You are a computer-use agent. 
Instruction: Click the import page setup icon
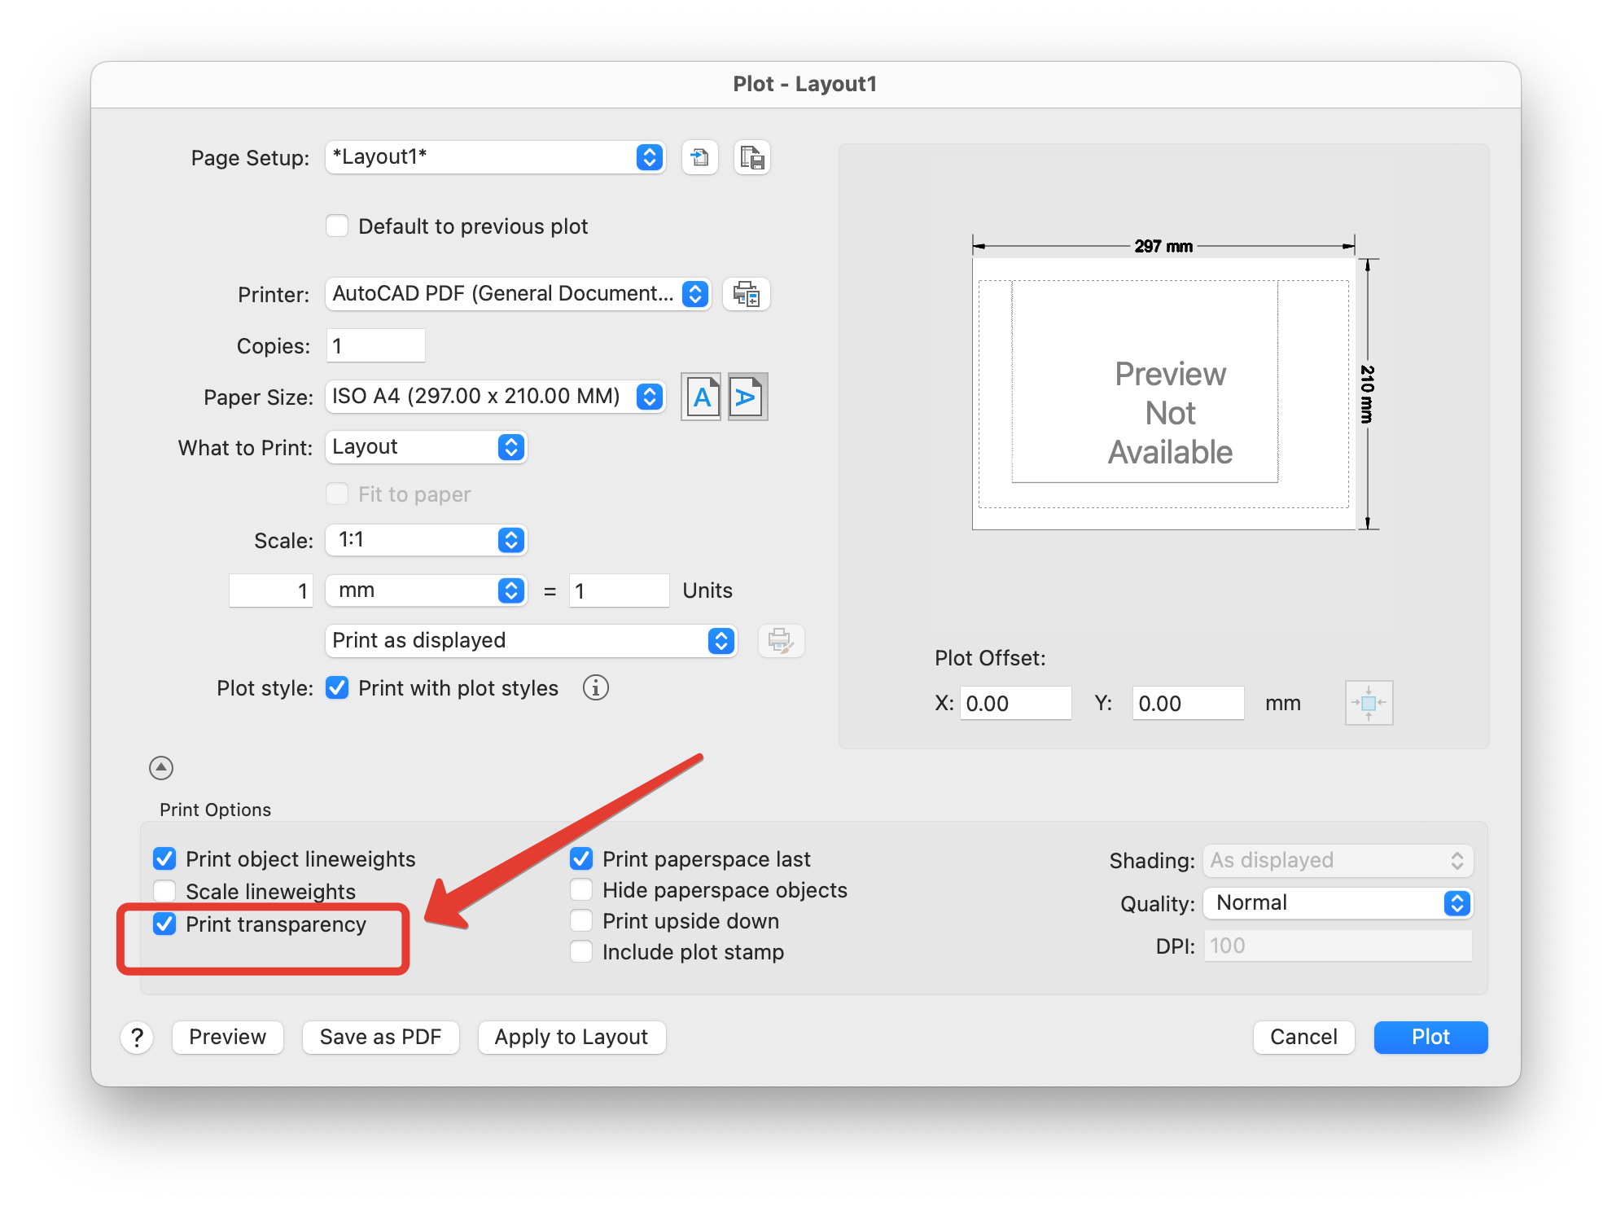[x=699, y=157]
